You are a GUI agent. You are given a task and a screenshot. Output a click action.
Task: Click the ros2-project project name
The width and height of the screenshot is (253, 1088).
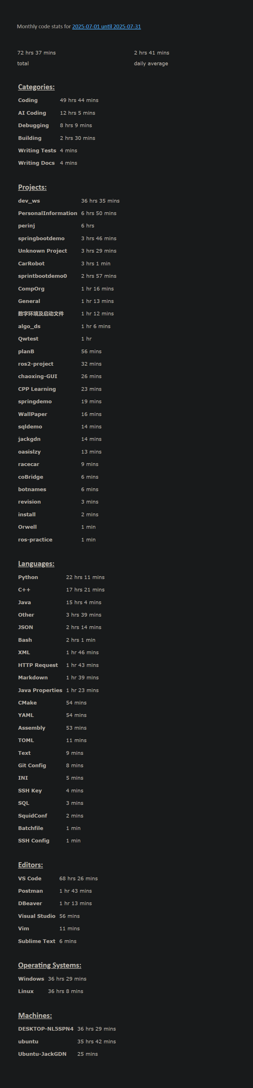coord(36,364)
